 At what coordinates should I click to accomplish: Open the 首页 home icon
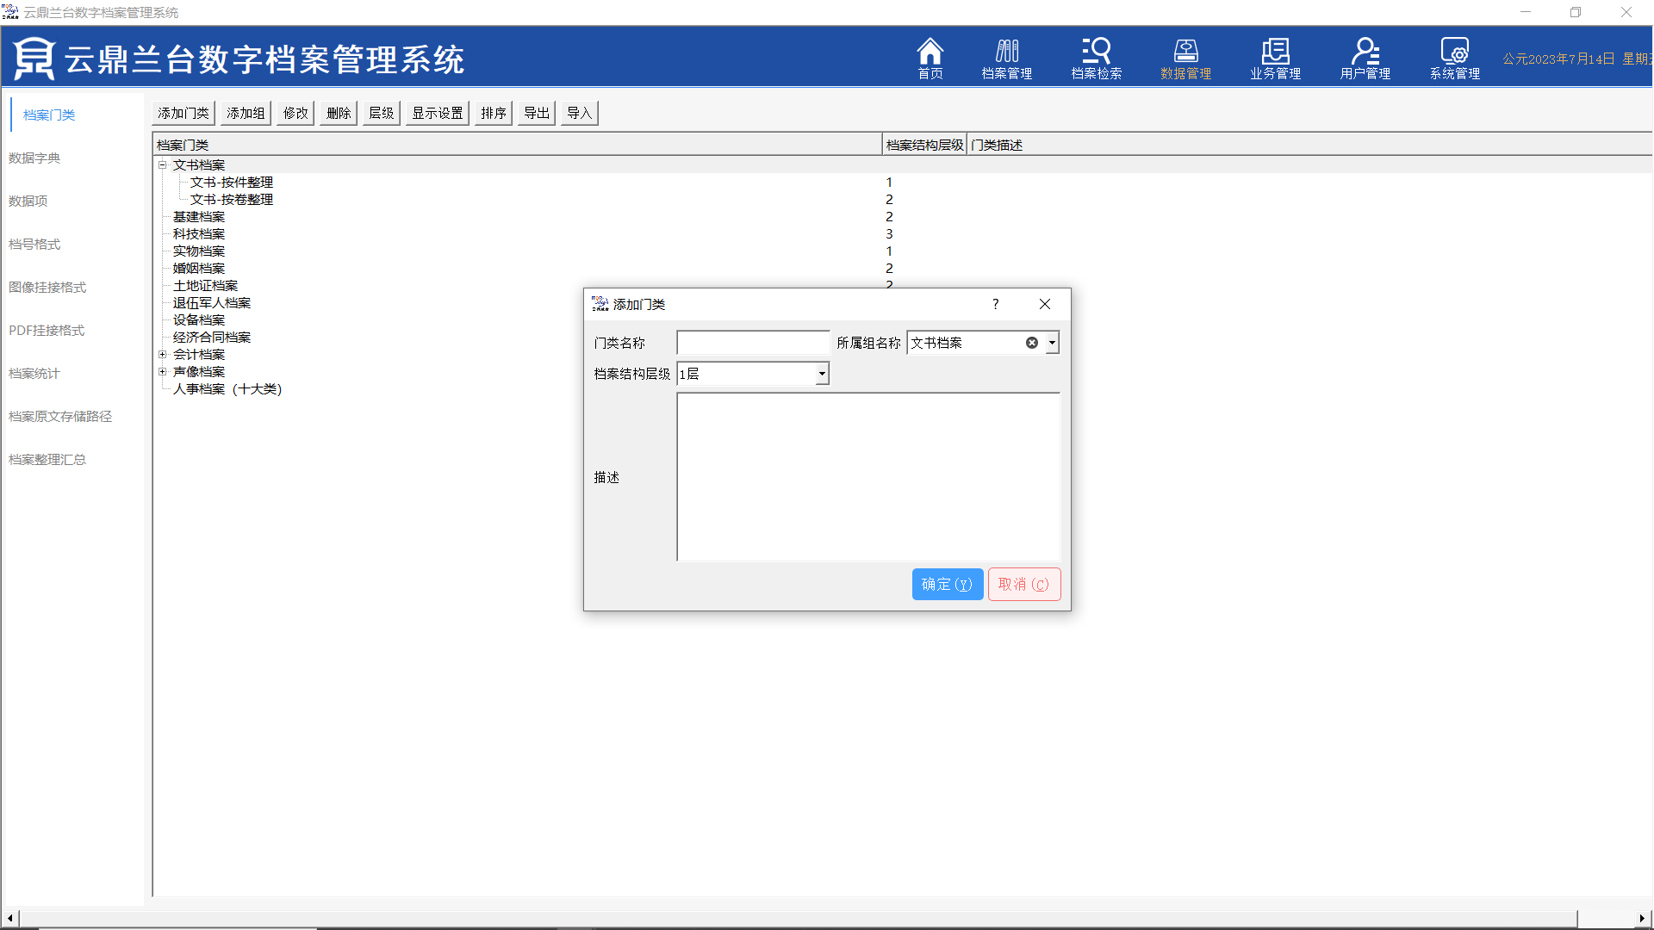(x=930, y=58)
